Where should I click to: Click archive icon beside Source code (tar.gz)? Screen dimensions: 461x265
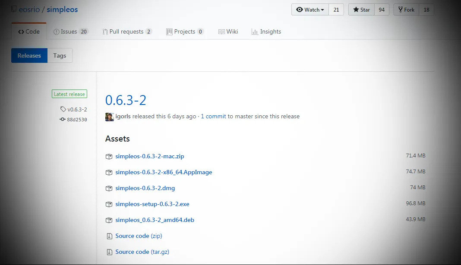click(109, 252)
